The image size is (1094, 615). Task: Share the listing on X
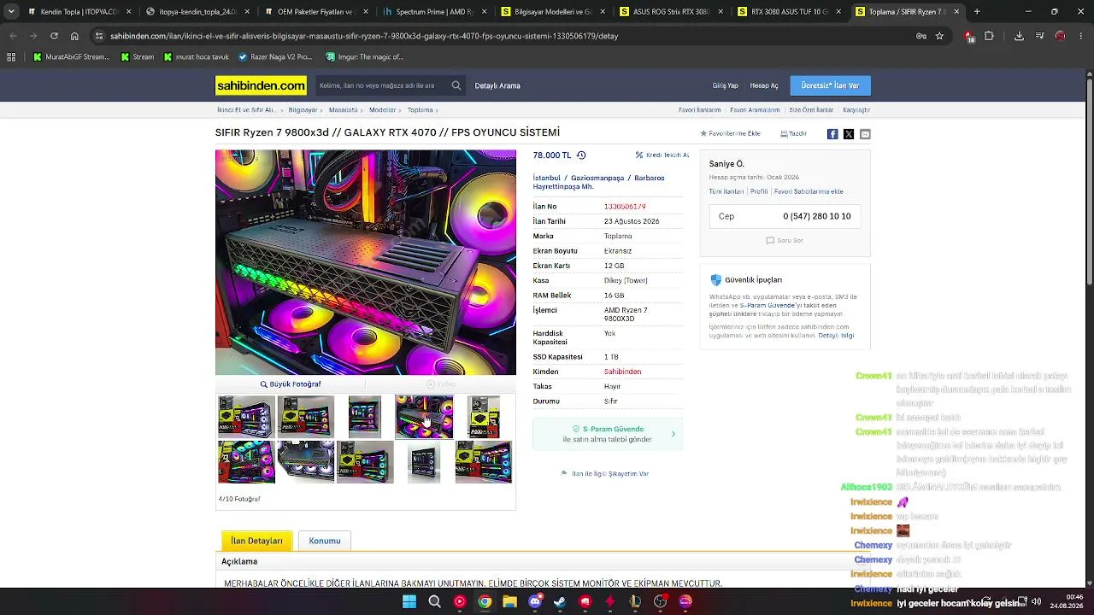(x=849, y=134)
